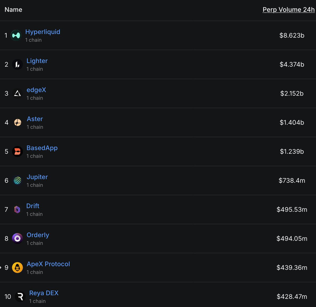This screenshot has height=307, width=316.
Task: Click "1 chain" under Hyperliquid
Action: (33, 40)
